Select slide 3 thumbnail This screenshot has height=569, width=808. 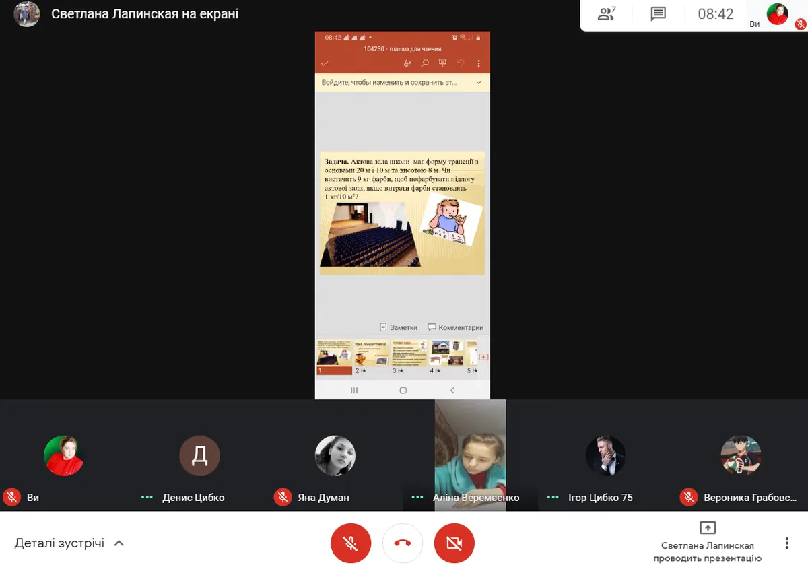[409, 357]
